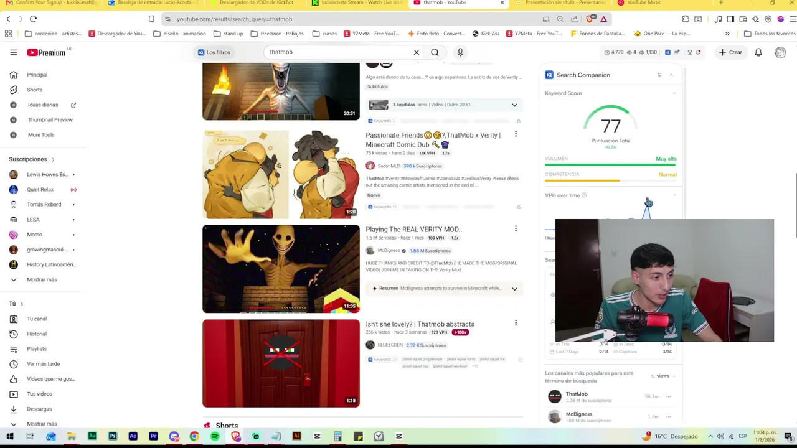Open YouTube notifications bell
The image size is (797, 448).
pos(758,52)
